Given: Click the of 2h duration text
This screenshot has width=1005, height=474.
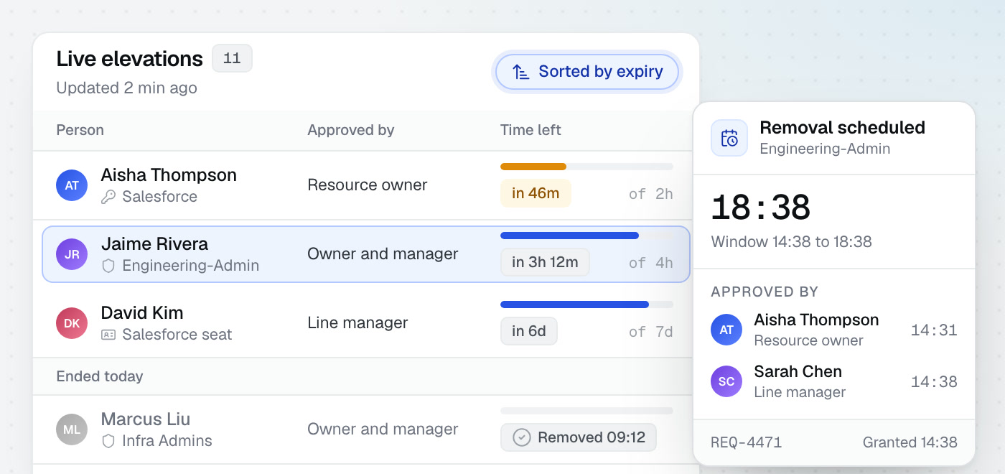Looking at the screenshot, I should tap(651, 194).
